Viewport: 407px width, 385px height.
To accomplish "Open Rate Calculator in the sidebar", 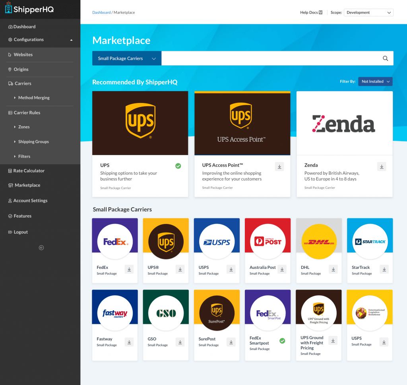I will [x=26, y=171].
